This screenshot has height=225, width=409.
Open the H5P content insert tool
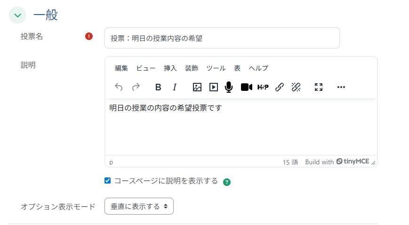(263, 87)
